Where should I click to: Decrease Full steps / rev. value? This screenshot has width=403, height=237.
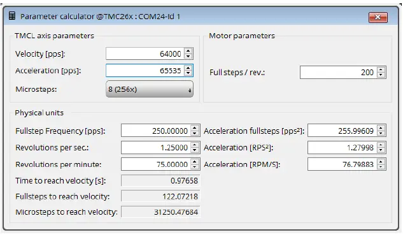381,75
